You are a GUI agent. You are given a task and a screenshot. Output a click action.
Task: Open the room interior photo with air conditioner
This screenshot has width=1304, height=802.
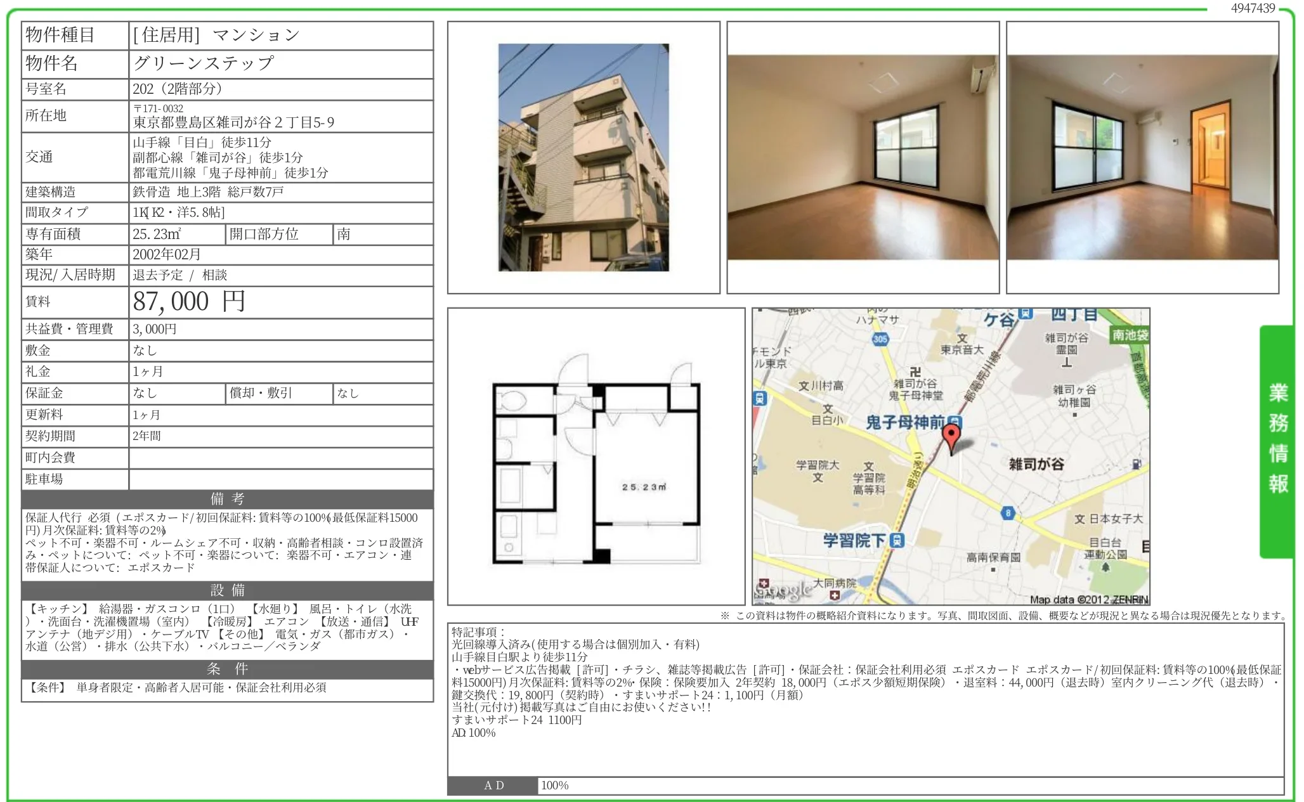pyautogui.click(x=863, y=157)
